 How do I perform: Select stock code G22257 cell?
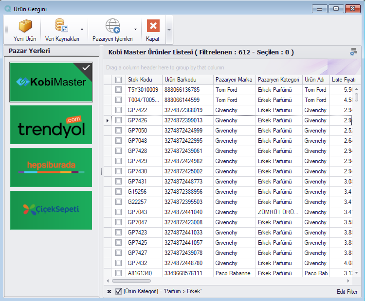[x=144, y=202]
